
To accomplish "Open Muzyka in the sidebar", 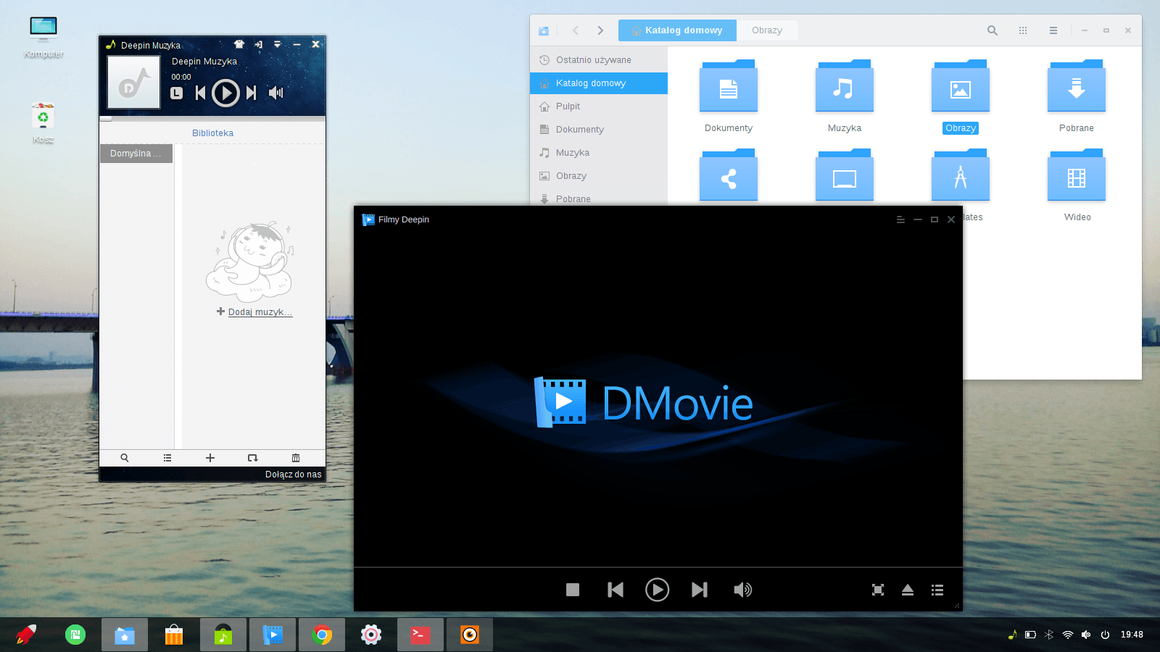I will click(599, 153).
